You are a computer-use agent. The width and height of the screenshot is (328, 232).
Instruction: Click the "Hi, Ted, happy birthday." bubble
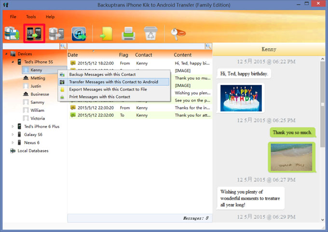[244, 74]
